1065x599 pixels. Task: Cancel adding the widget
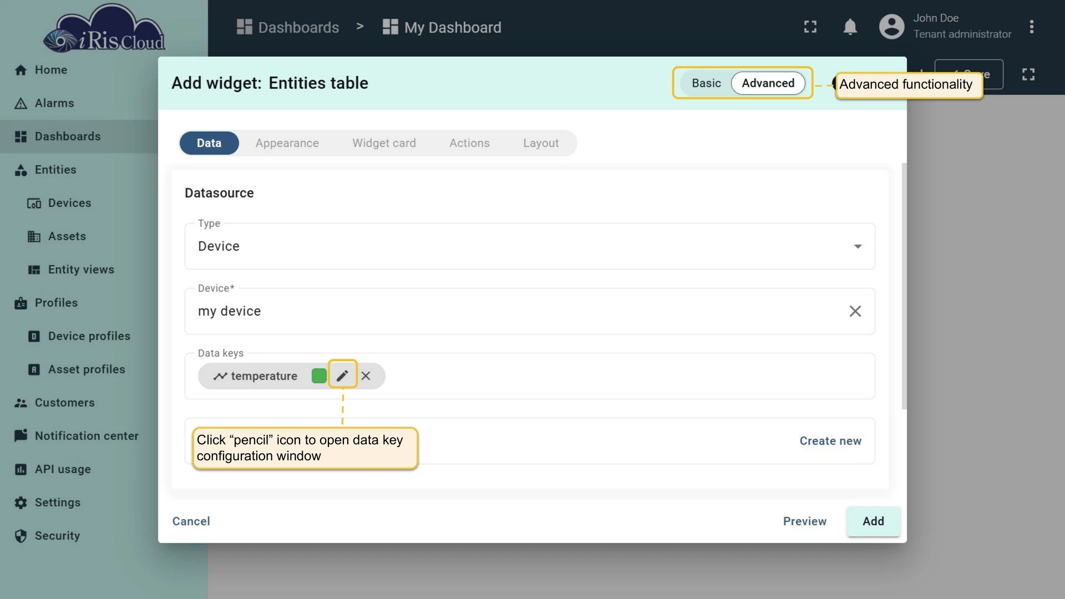(x=191, y=521)
